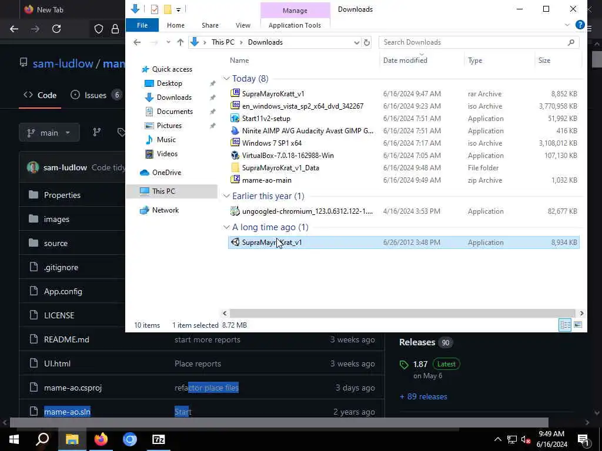Sort by the Type column header

[x=475, y=60]
